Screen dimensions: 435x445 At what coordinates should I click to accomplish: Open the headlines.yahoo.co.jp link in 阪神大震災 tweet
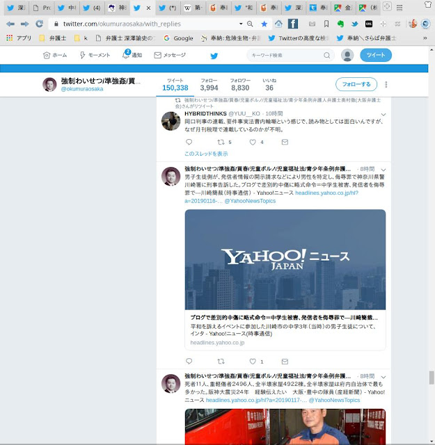(x=256, y=400)
